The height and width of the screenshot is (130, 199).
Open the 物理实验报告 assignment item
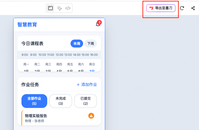pyautogui.click(x=59, y=118)
